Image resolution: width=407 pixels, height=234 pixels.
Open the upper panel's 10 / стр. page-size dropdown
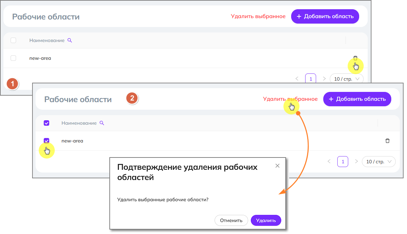[x=347, y=79]
